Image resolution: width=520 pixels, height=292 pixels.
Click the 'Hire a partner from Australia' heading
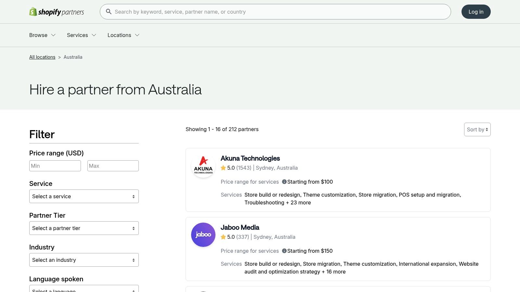(x=115, y=90)
